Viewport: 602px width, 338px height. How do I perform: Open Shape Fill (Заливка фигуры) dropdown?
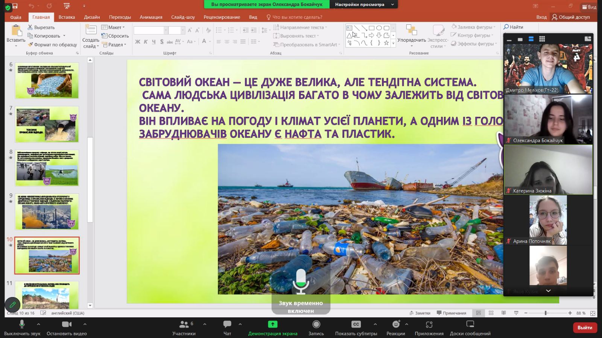pyautogui.click(x=473, y=27)
